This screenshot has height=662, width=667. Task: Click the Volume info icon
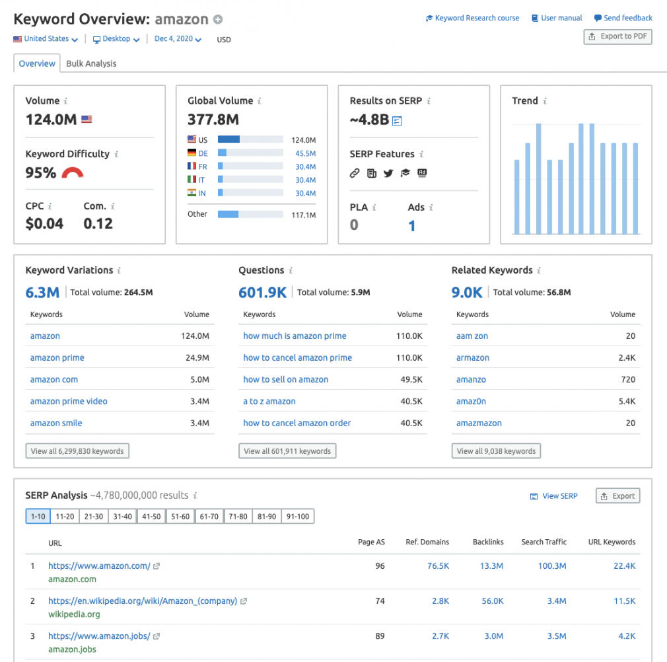[x=65, y=101]
